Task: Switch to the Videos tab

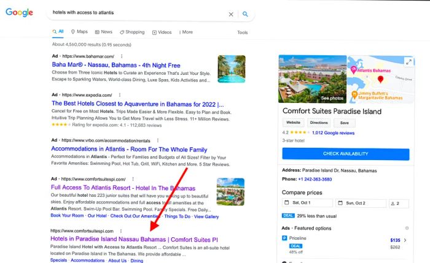Action: (x=162, y=32)
